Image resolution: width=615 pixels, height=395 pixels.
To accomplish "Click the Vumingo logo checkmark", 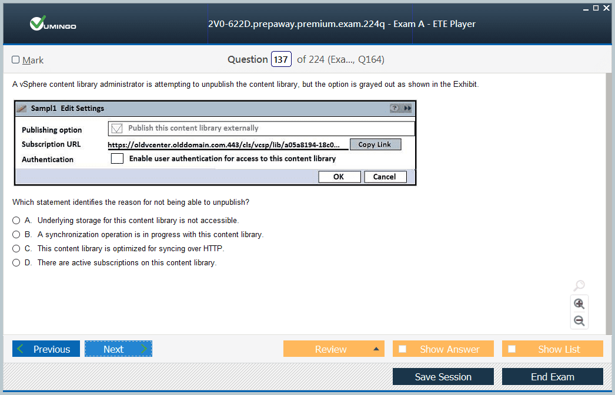I will coord(38,23).
